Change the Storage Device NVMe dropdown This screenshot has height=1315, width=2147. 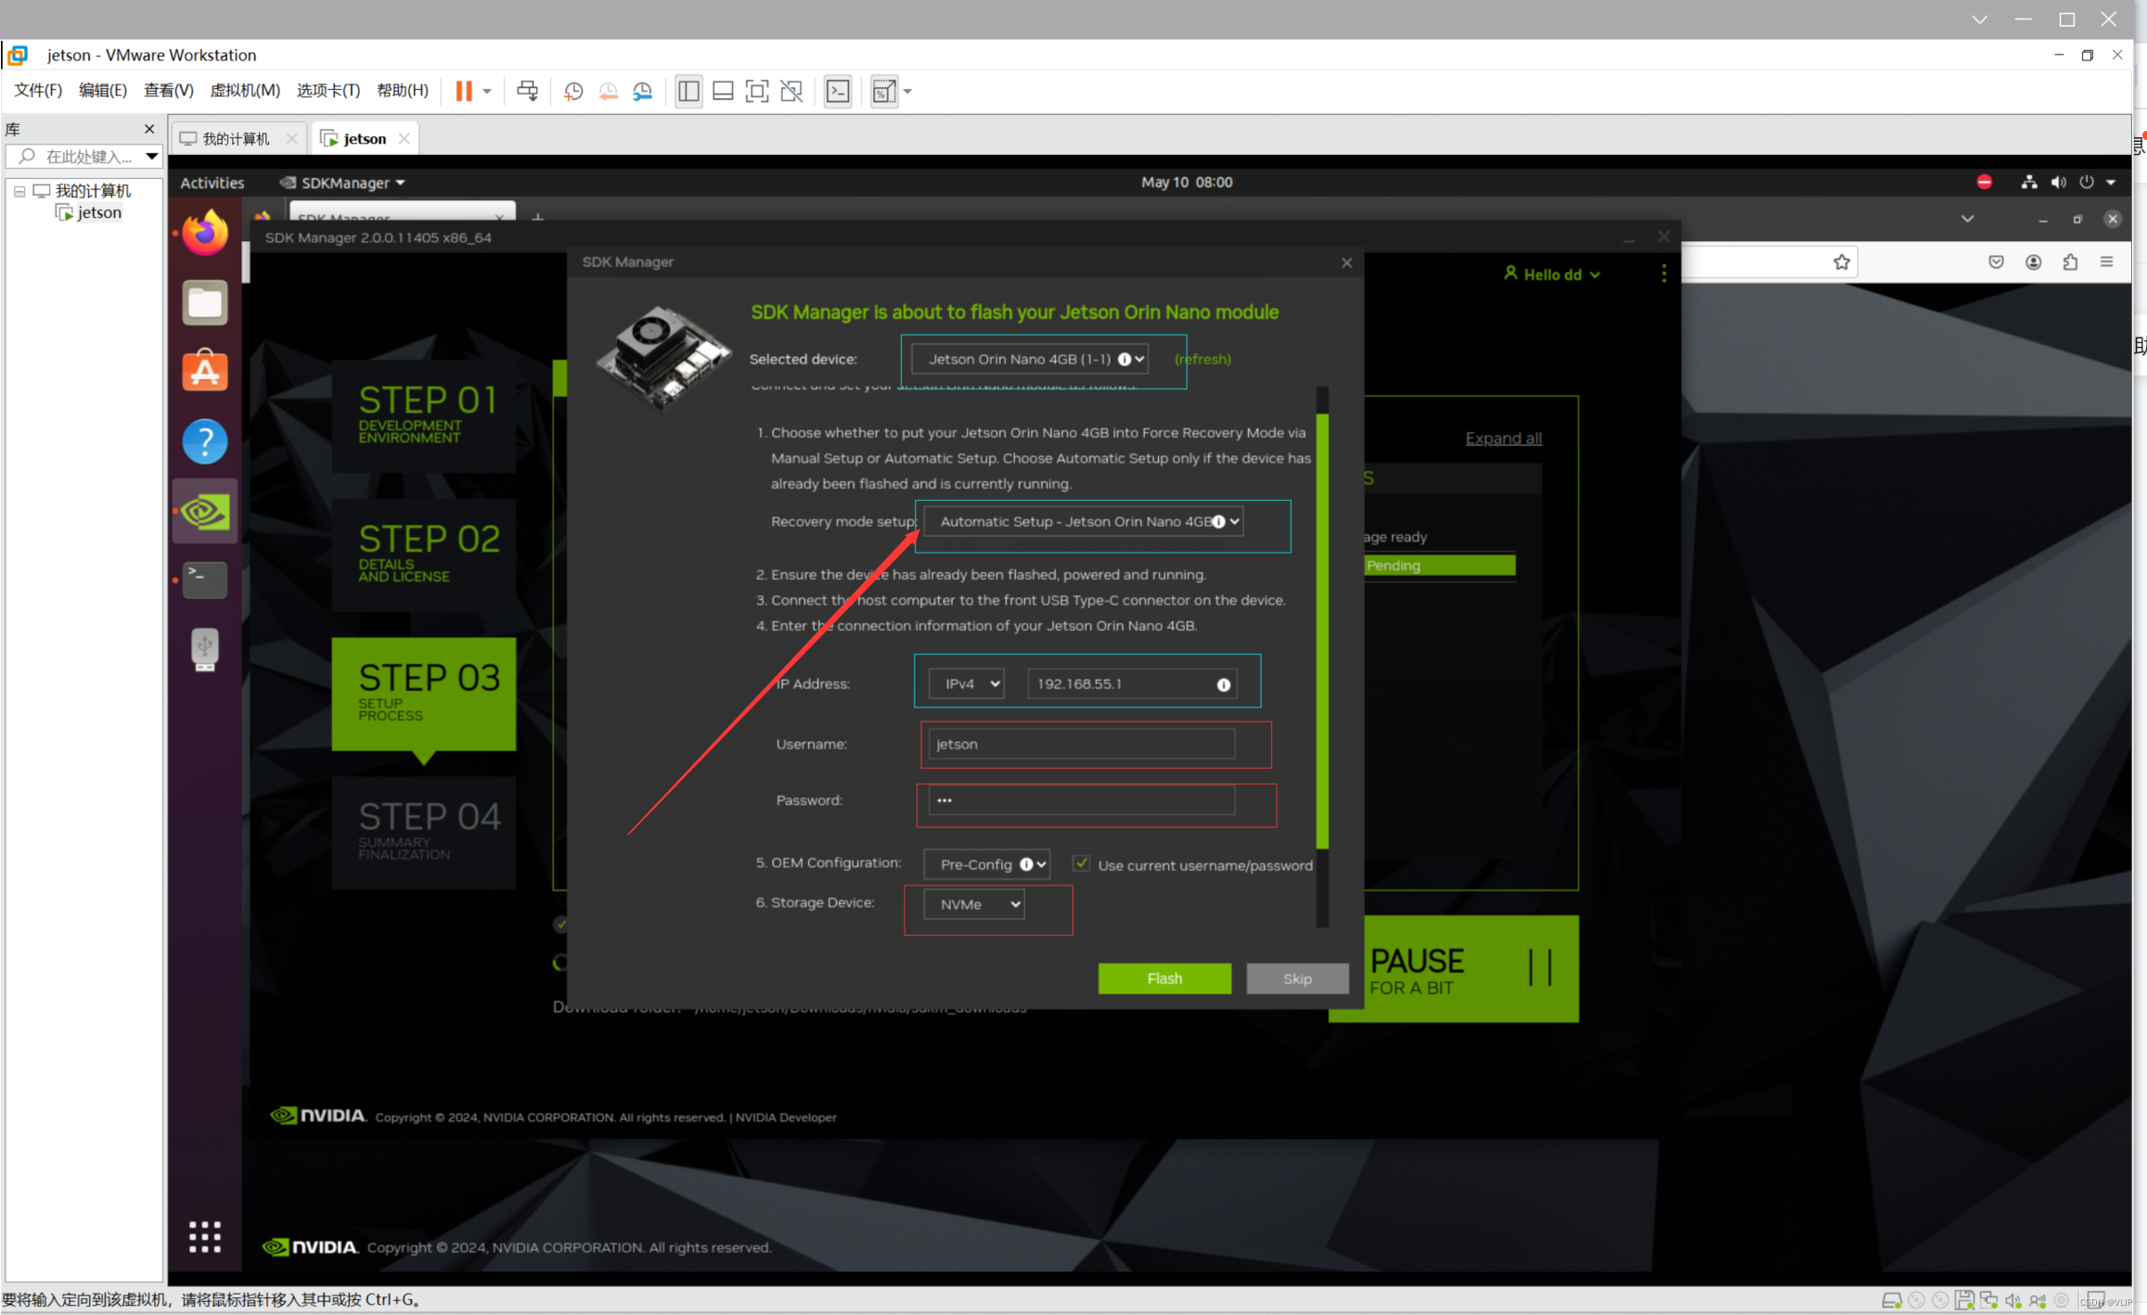(x=973, y=904)
